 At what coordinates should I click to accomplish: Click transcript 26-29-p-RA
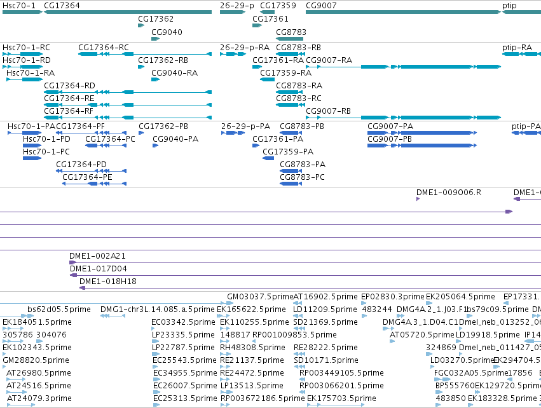(x=233, y=54)
